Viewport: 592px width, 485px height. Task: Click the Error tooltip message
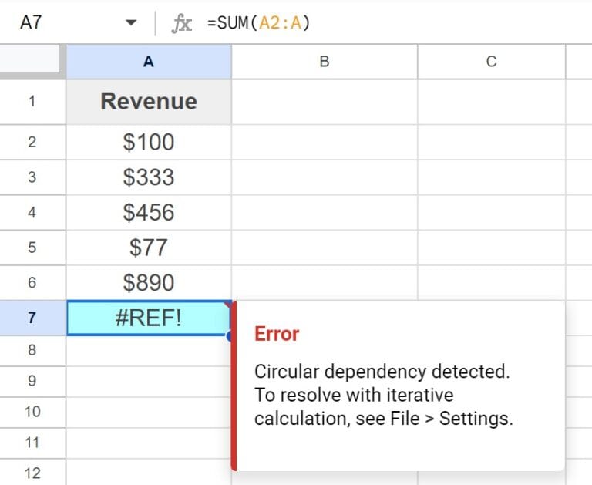(x=383, y=395)
